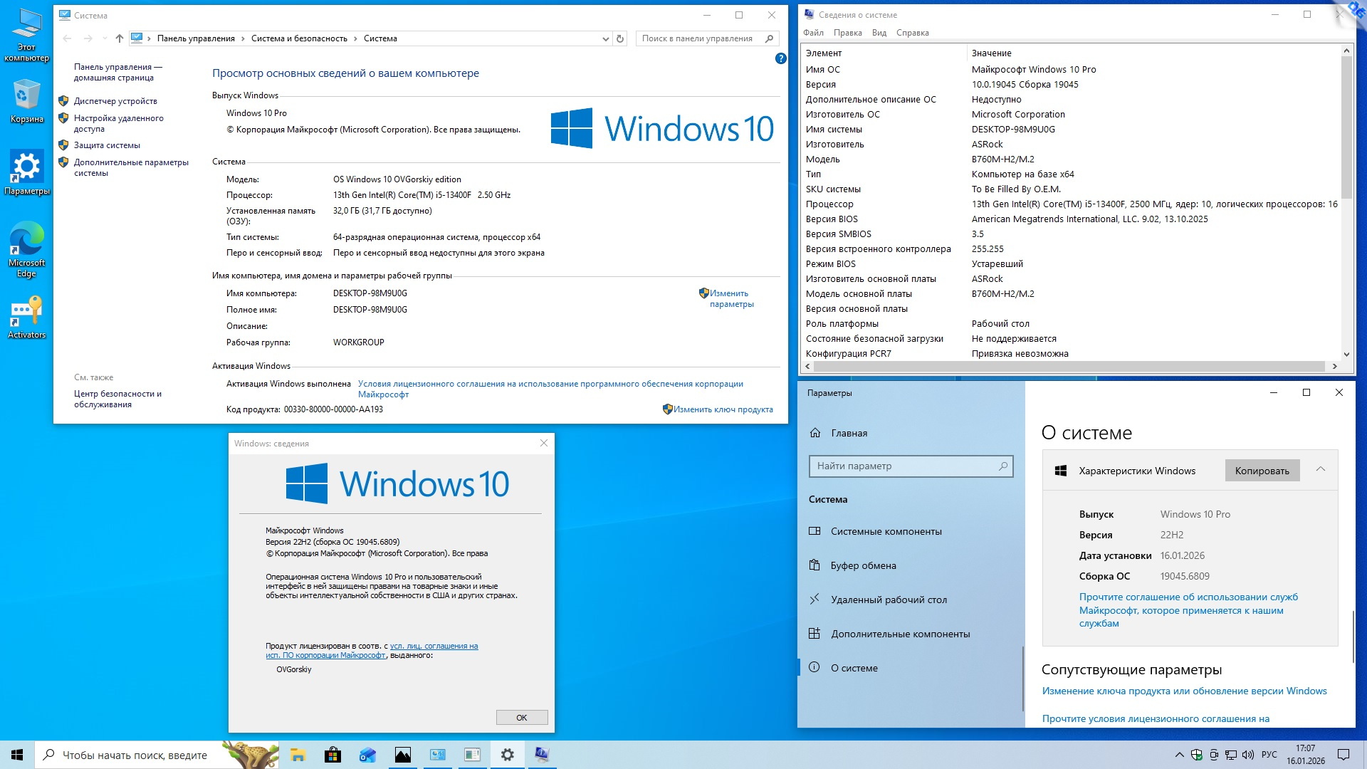Show hidden system tray icons

[x=1179, y=755]
